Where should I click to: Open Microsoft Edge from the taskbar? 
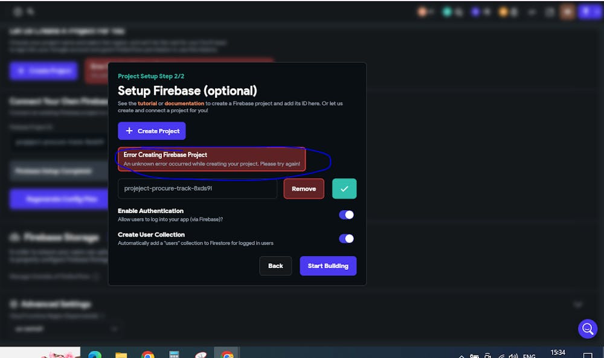tap(95, 354)
